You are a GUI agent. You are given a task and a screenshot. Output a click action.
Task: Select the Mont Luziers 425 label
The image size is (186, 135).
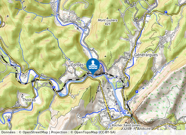click(x=108, y=22)
